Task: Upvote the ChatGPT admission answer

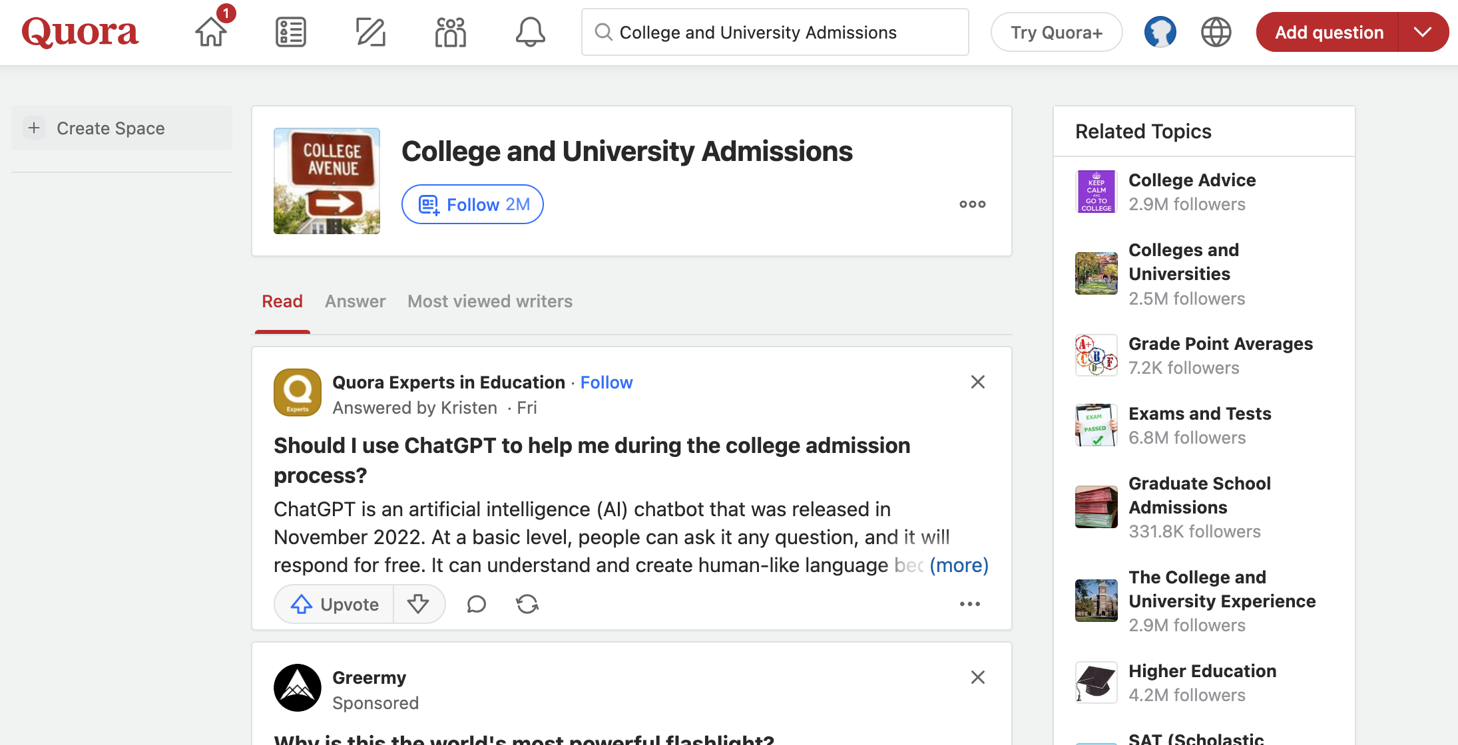Action: point(334,604)
